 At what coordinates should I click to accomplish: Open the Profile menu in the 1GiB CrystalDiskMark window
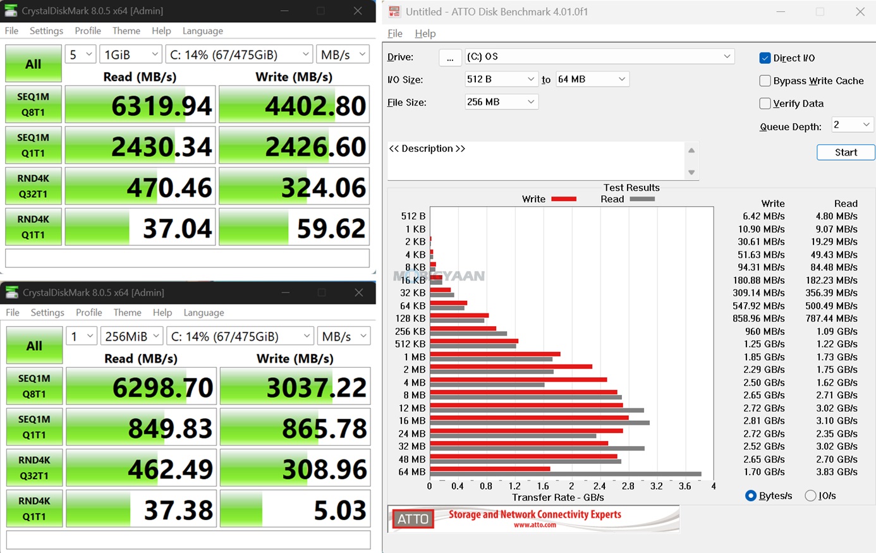(x=88, y=31)
